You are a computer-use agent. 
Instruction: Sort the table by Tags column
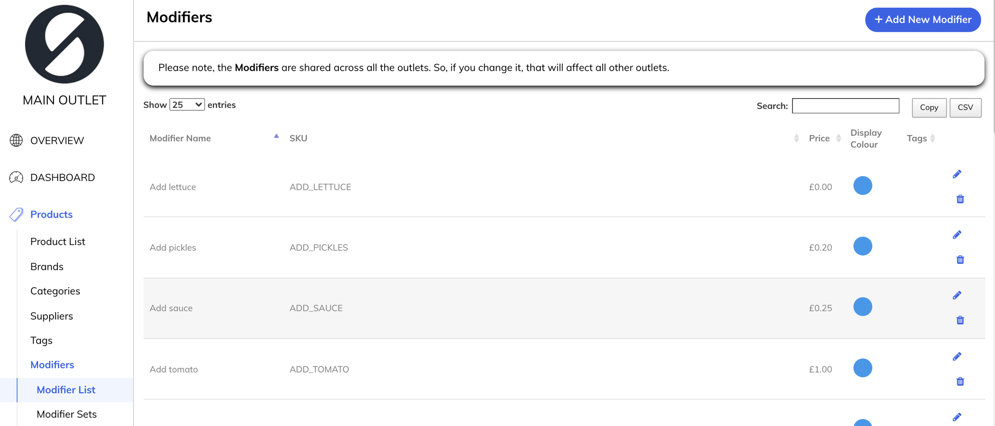(917, 139)
